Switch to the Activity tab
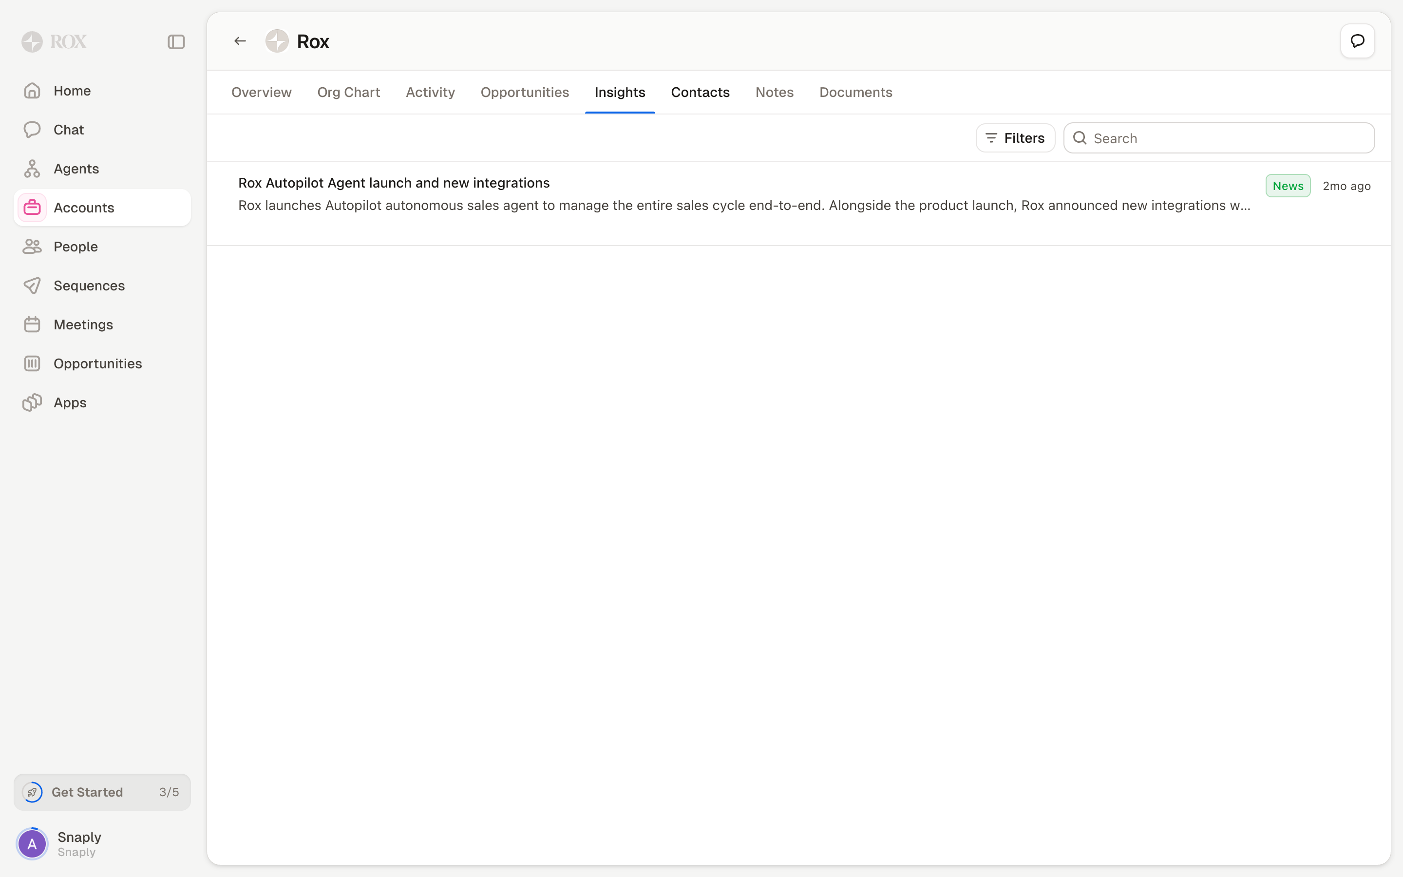This screenshot has height=877, width=1403. pyautogui.click(x=430, y=92)
